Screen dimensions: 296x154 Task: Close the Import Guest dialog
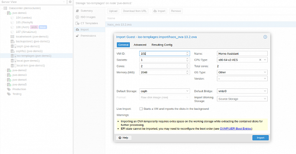265,37
